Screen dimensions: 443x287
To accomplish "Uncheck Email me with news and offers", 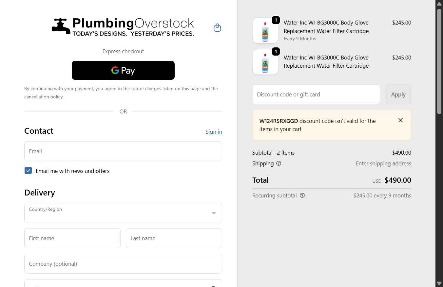I will (28, 171).
